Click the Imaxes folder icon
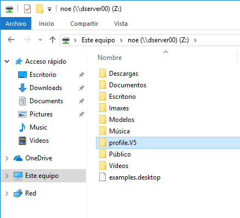The width and height of the screenshot is (240, 218). pyautogui.click(x=102, y=108)
